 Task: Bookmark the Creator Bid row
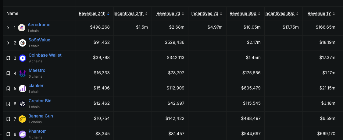coord(8,104)
